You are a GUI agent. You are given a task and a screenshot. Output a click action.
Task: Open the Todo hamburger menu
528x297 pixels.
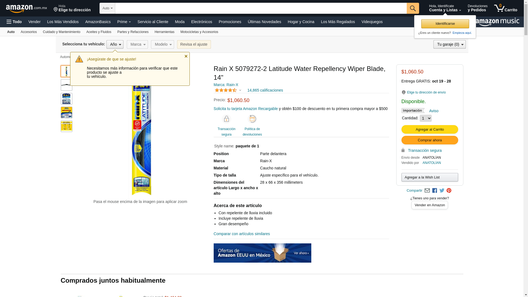click(x=14, y=22)
